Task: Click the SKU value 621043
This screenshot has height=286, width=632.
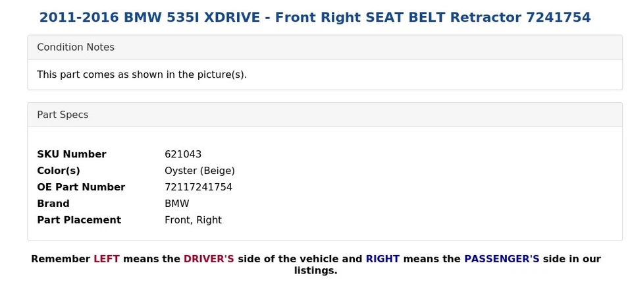Action: point(183,154)
